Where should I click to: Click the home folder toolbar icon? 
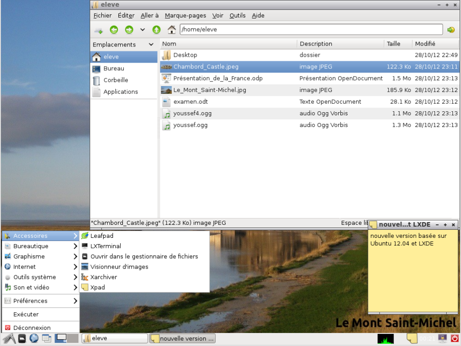pyautogui.click(x=172, y=29)
